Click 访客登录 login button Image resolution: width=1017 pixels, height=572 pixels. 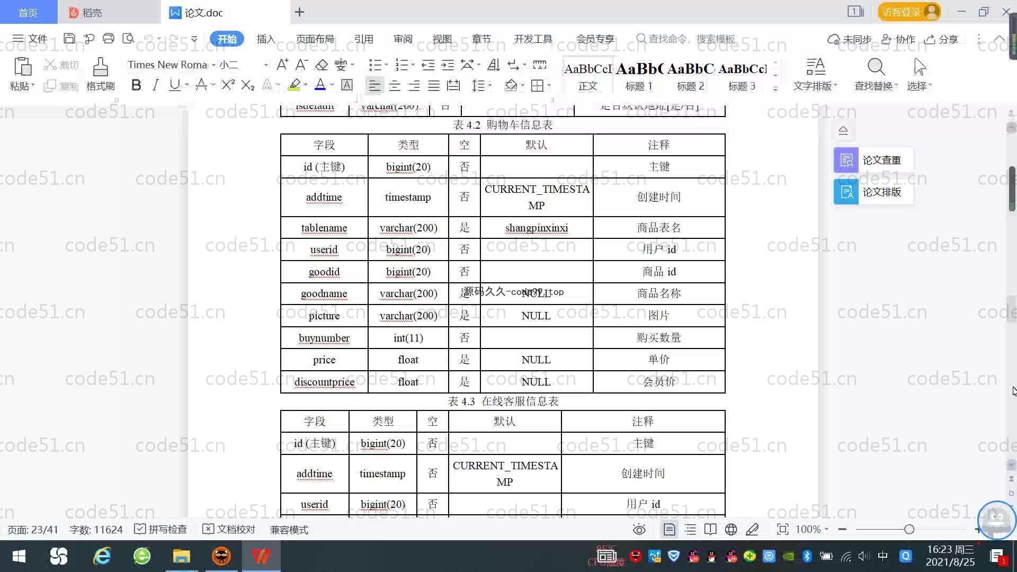pyautogui.click(x=909, y=12)
